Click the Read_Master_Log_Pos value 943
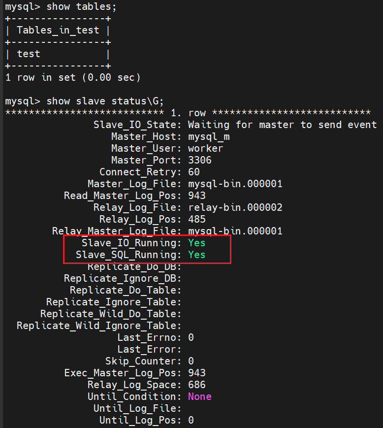Image resolution: width=383 pixels, height=428 pixels. 197,196
